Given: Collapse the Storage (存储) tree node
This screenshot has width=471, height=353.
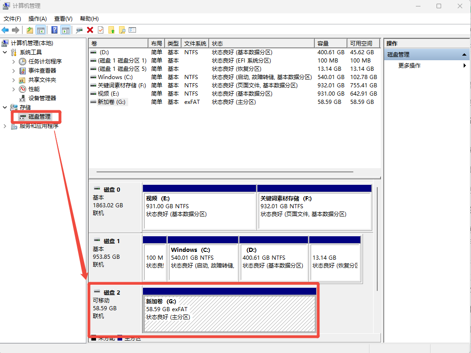Looking at the screenshot, I should [x=5, y=107].
